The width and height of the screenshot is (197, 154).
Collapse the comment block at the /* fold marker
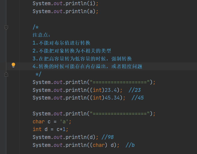pos(6,27)
